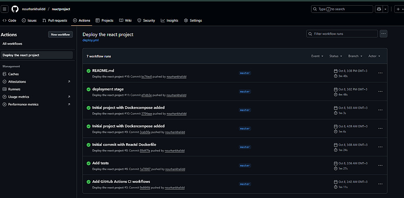This screenshot has height=198, width=404.
Task: Expand the Status filter dropdown
Action: point(335,56)
